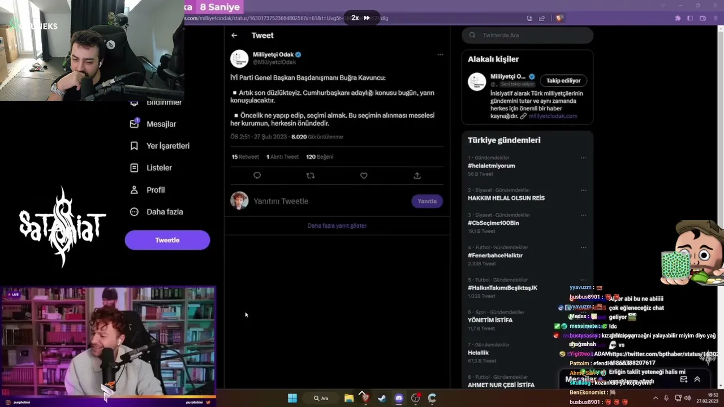This screenshot has height=407, width=724.
Task: Go back using the arrow beside Tweet
Action: click(x=234, y=36)
